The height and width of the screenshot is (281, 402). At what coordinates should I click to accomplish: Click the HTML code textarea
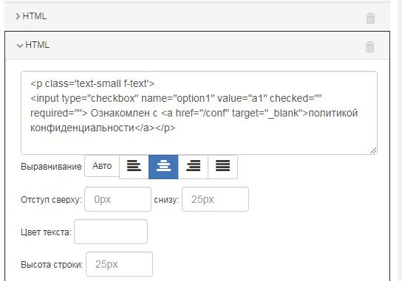pos(199,113)
